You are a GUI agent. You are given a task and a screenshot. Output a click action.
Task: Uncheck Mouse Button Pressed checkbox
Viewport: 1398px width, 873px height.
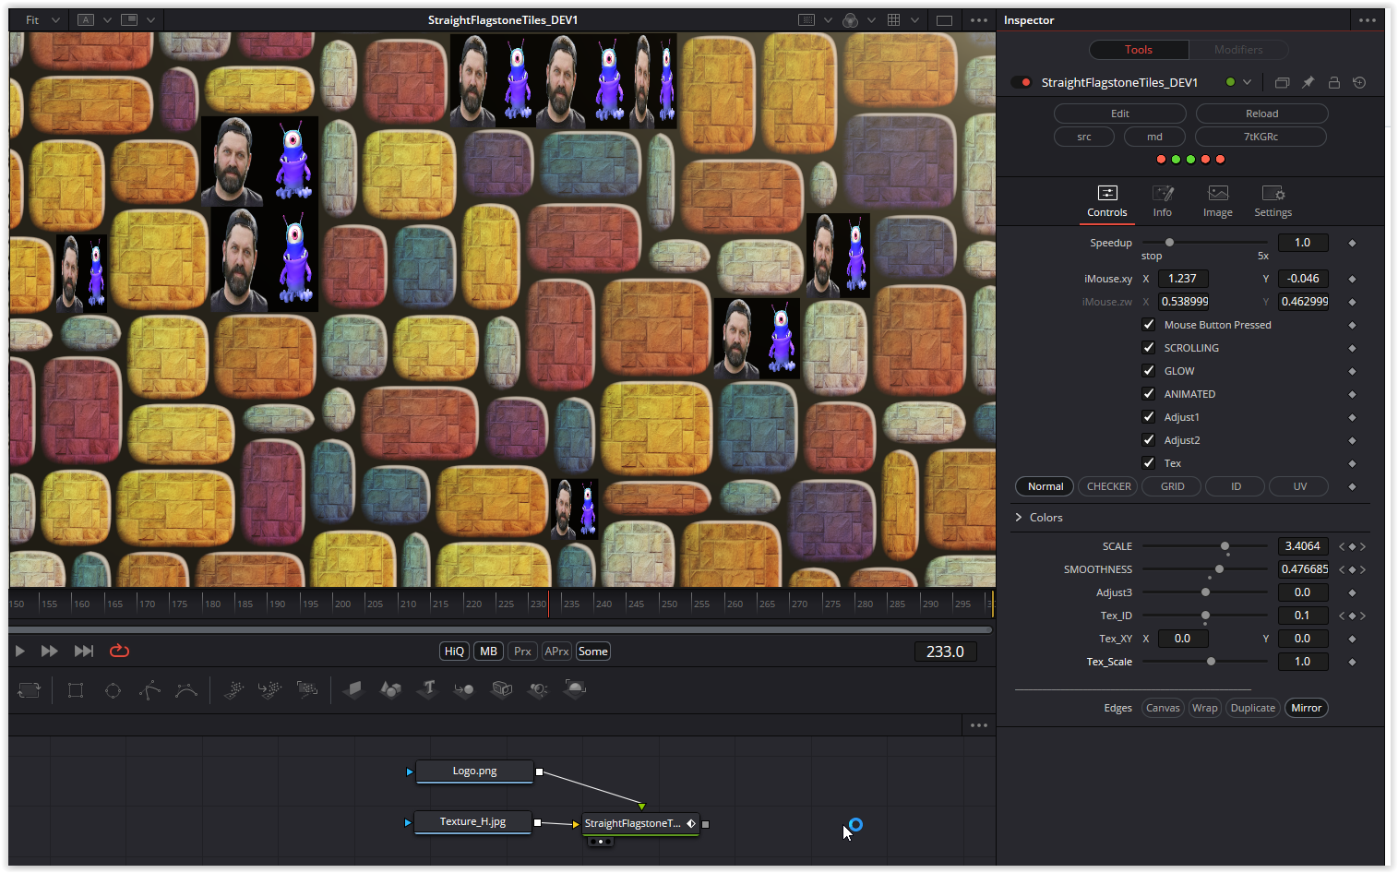tap(1149, 325)
